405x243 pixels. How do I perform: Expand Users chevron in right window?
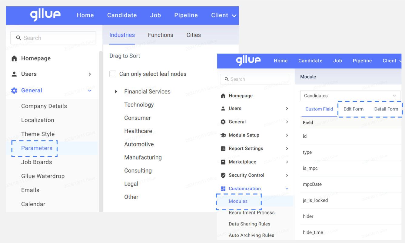287,108
